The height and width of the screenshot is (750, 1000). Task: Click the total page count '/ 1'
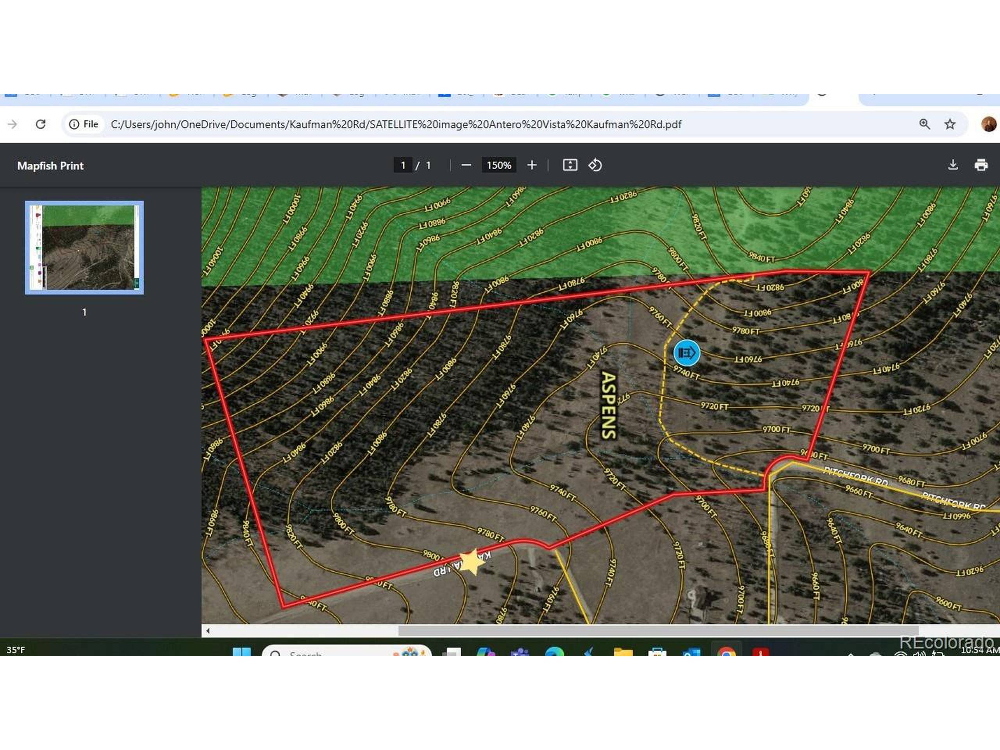point(423,166)
